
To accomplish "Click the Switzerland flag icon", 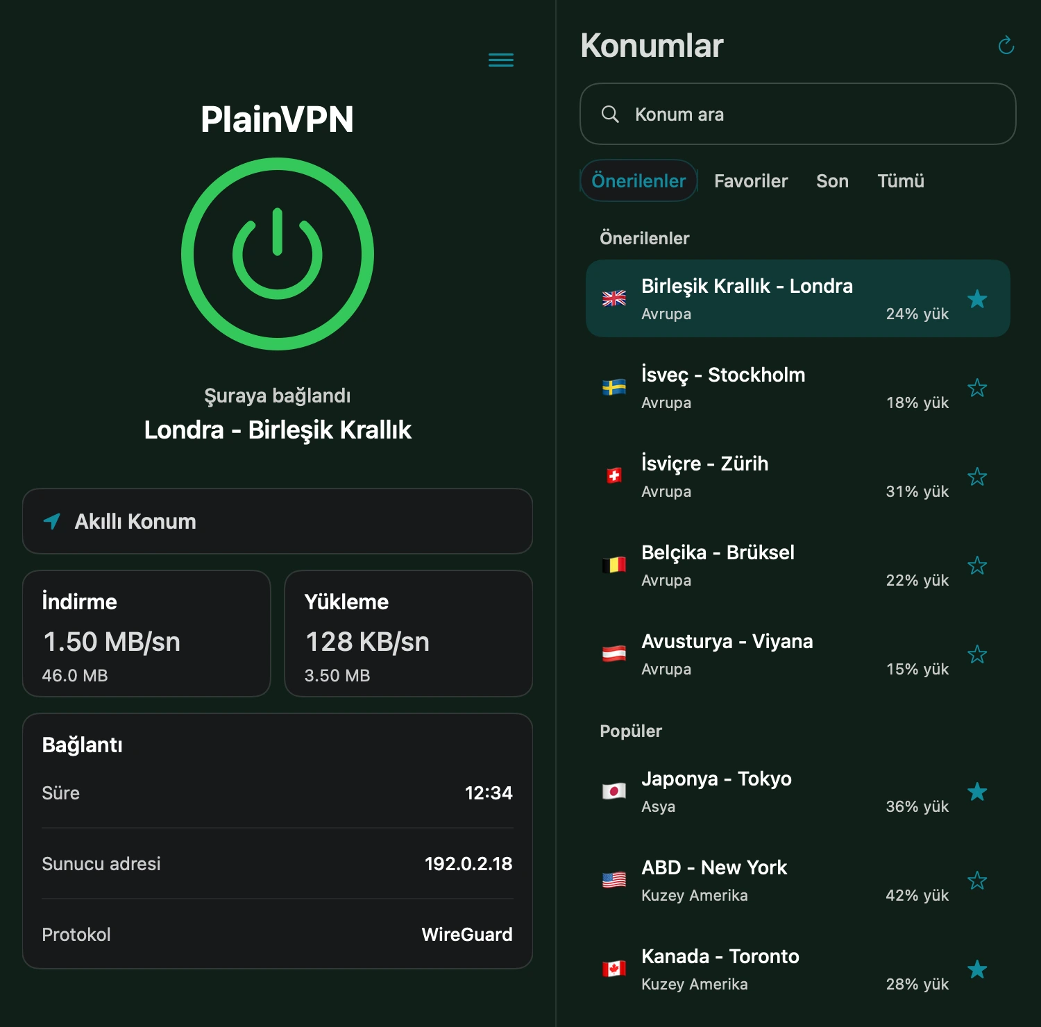I will coord(614,476).
